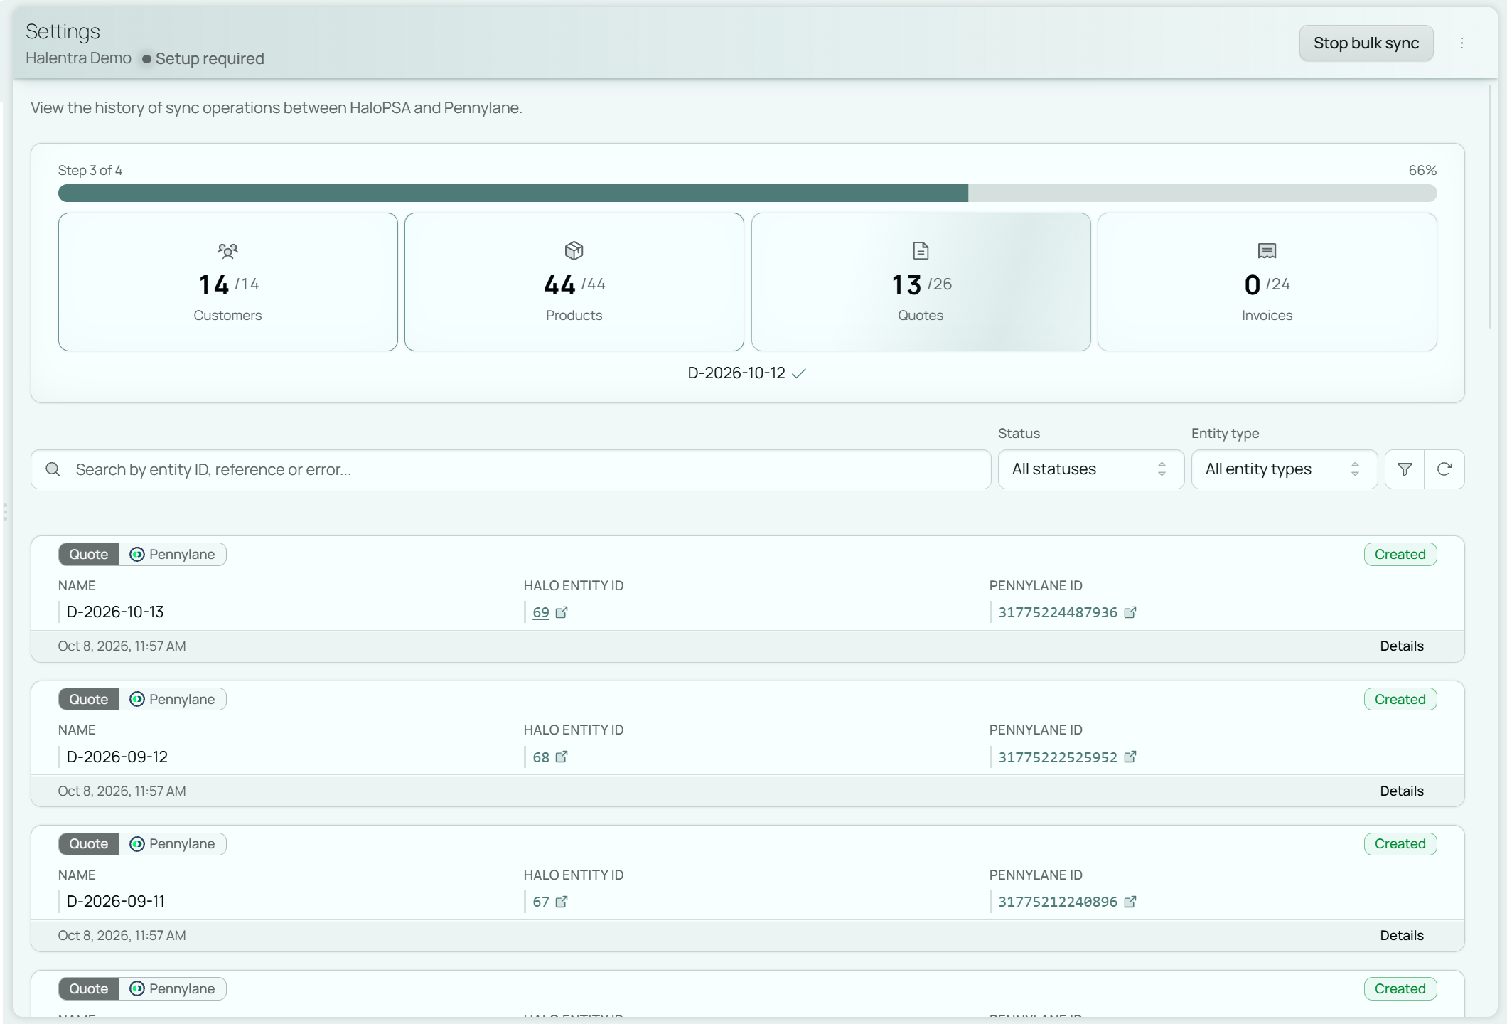Click the 13 /26 Quotes counter
Screen dimensions: 1507x1024
921,284
